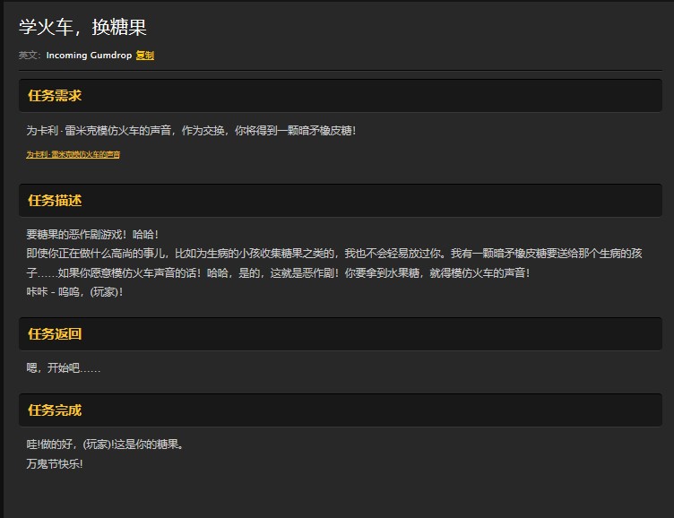Click the 任务需求 section header
This screenshot has width=674, height=518.
(55, 96)
